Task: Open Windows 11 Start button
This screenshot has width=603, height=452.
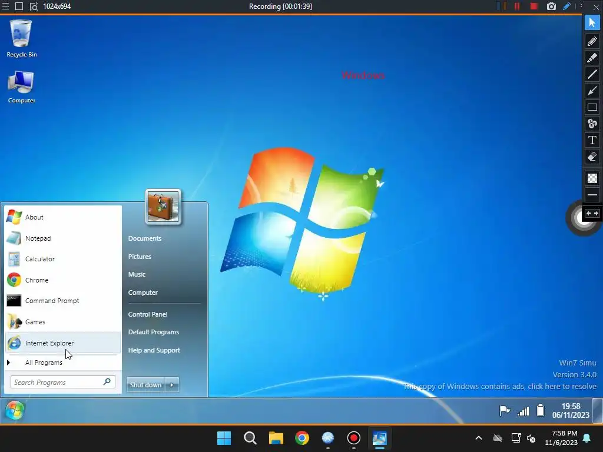Action: pos(224,438)
